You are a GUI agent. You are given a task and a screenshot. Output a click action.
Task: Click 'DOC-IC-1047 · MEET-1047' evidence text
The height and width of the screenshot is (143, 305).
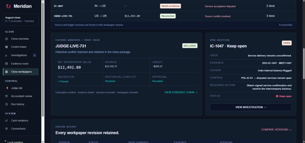point(277,63)
